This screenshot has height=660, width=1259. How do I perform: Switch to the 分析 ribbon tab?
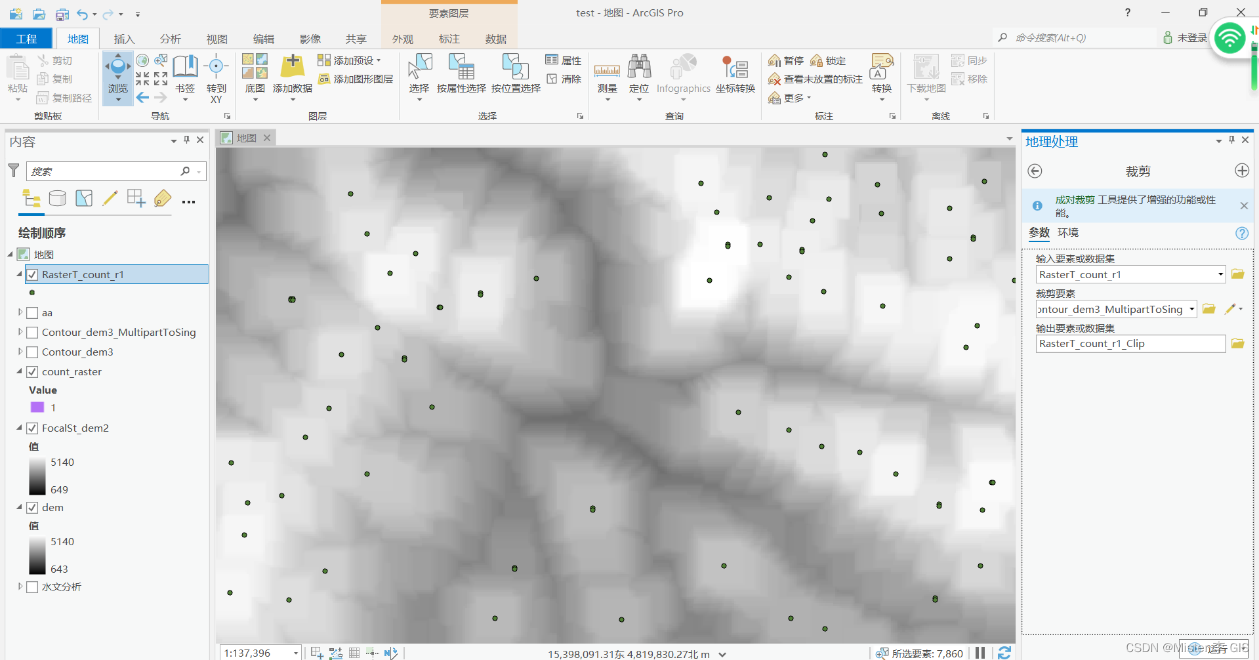click(x=170, y=39)
